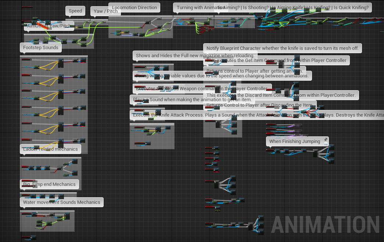Select the Speed comment bubble
The width and height of the screenshot is (384, 242).
pyautogui.click(x=75, y=11)
